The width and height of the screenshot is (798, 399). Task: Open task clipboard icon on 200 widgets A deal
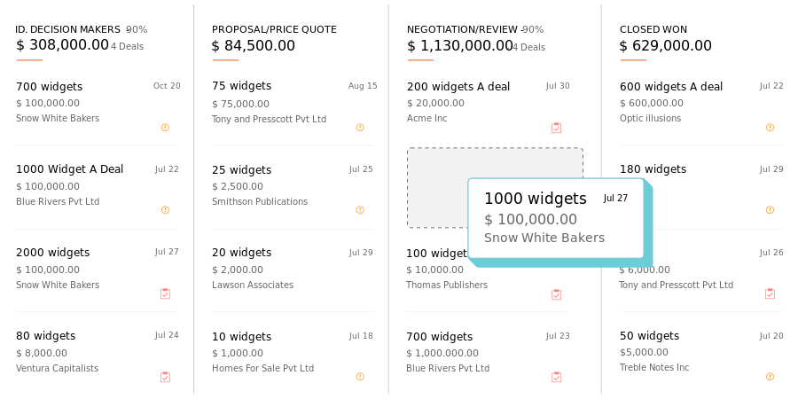tap(556, 128)
